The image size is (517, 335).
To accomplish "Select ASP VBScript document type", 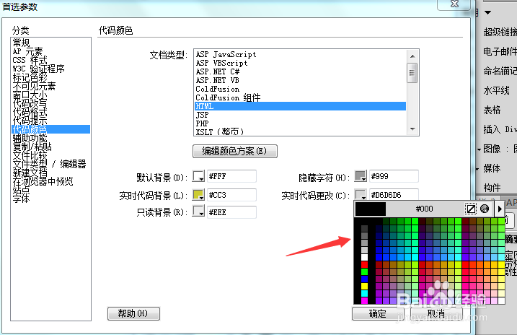I will (300, 63).
